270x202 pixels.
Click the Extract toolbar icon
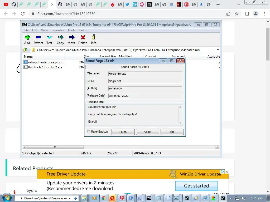[x=38, y=39]
